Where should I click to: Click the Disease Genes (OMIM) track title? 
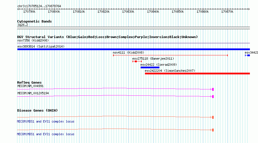(x=37, y=110)
